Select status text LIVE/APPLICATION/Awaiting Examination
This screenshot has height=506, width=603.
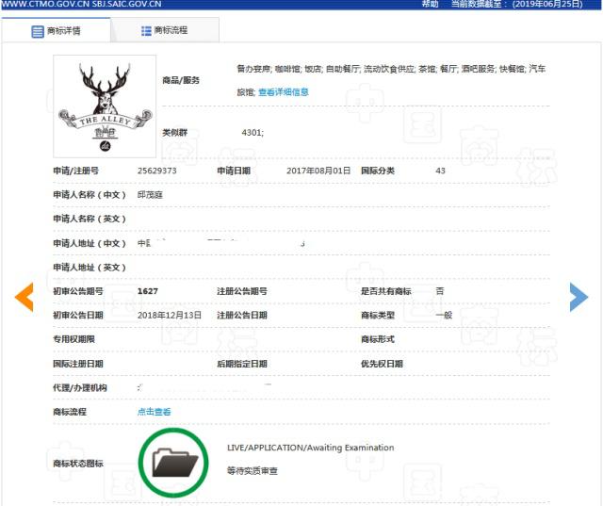311,448
